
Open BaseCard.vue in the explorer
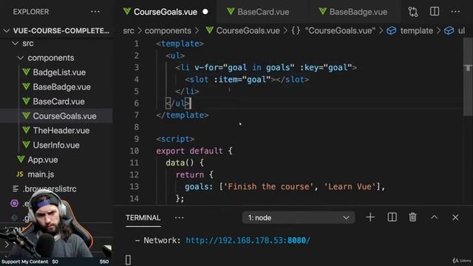58,101
